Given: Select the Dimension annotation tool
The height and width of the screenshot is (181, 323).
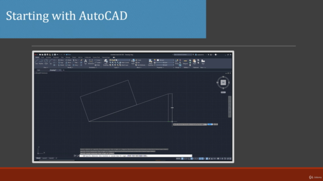Looking at the screenshot, I should coord(91,61).
